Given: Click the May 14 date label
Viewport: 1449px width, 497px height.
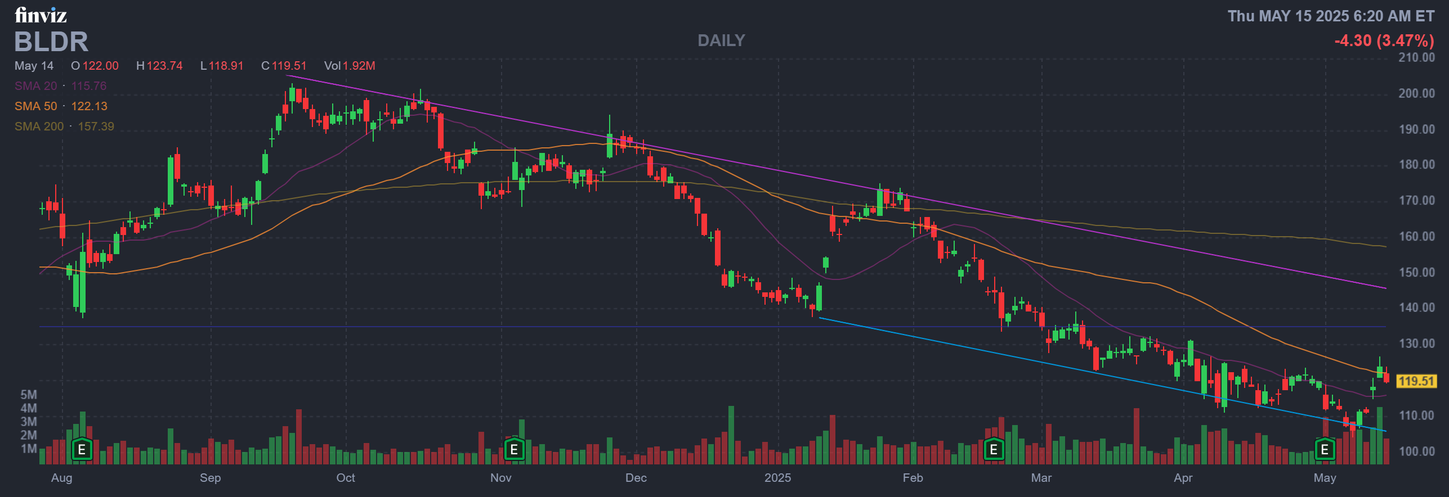Looking at the screenshot, I should point(34,66).
